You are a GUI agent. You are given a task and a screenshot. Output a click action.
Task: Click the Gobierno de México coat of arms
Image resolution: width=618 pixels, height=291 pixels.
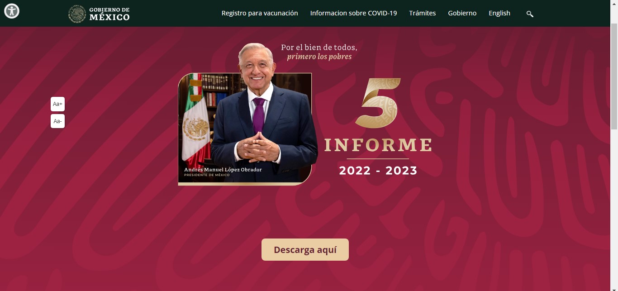pyautogui.click(x=77, y=14)
